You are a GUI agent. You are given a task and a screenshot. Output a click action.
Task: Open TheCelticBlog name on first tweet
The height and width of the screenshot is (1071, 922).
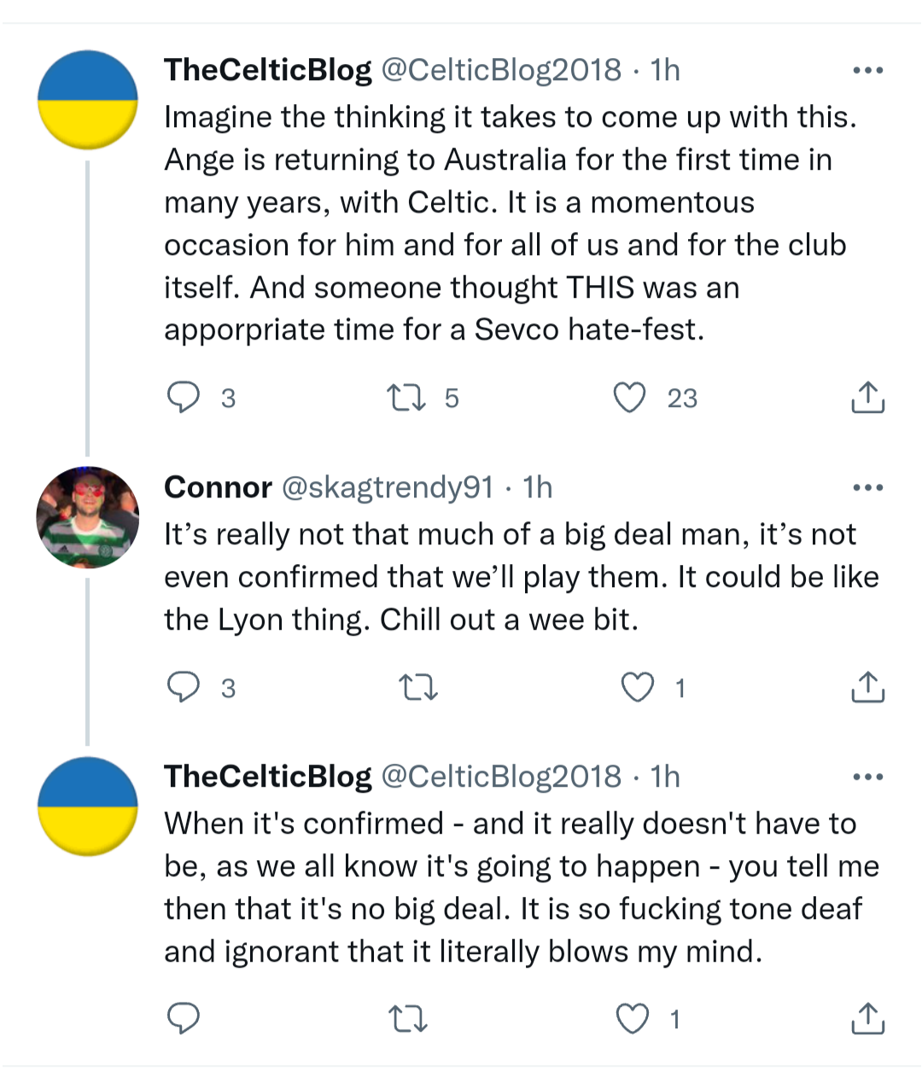[x=268, y=70]
